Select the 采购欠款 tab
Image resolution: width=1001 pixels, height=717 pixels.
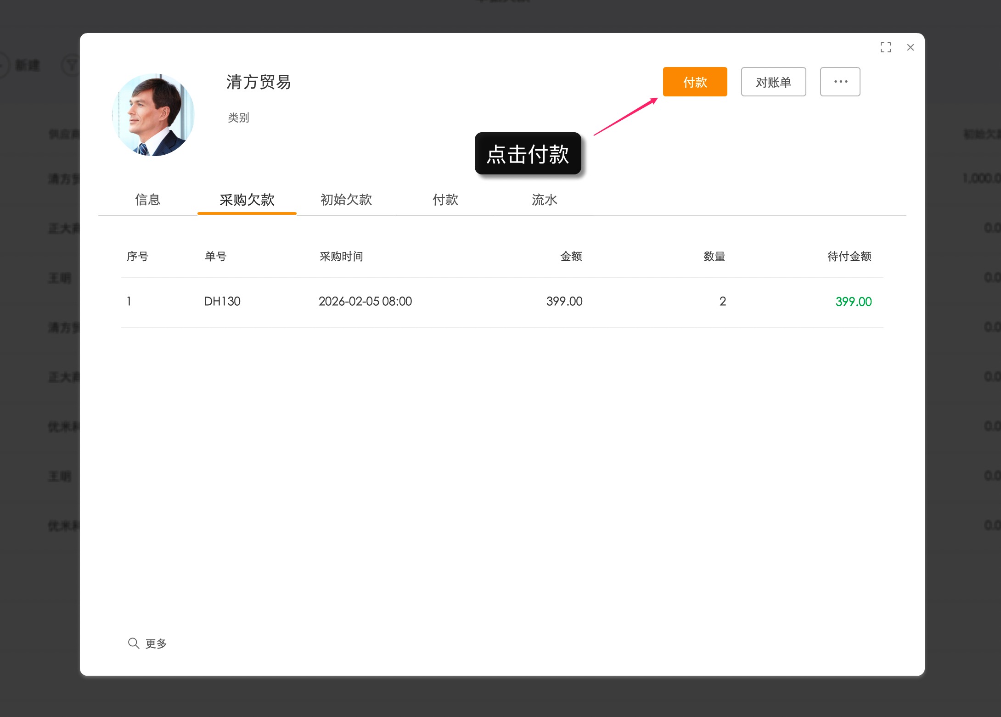click(x=247, y=200)
